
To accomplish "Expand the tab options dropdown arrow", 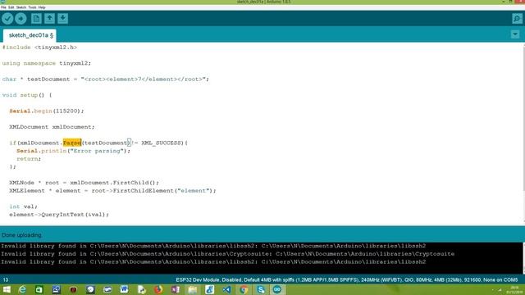I will 515,34.
